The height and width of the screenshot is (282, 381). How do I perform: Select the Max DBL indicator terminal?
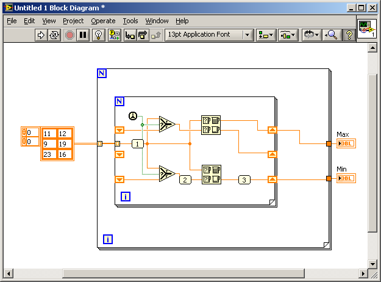click(x=346, y=143)
